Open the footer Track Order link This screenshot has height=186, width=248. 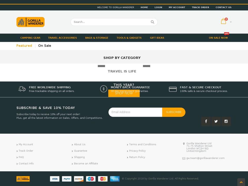[x=26, y=151]
